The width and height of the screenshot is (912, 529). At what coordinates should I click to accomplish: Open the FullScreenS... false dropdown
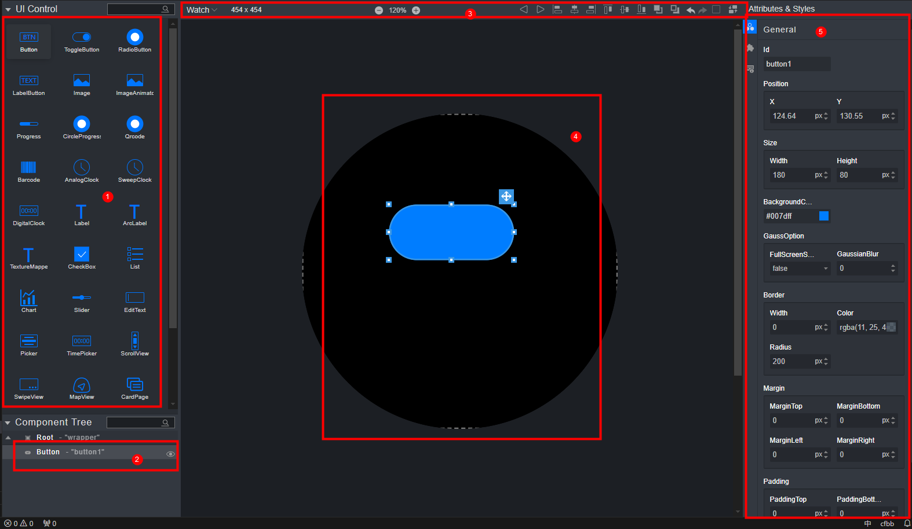[x=800, y=269]
